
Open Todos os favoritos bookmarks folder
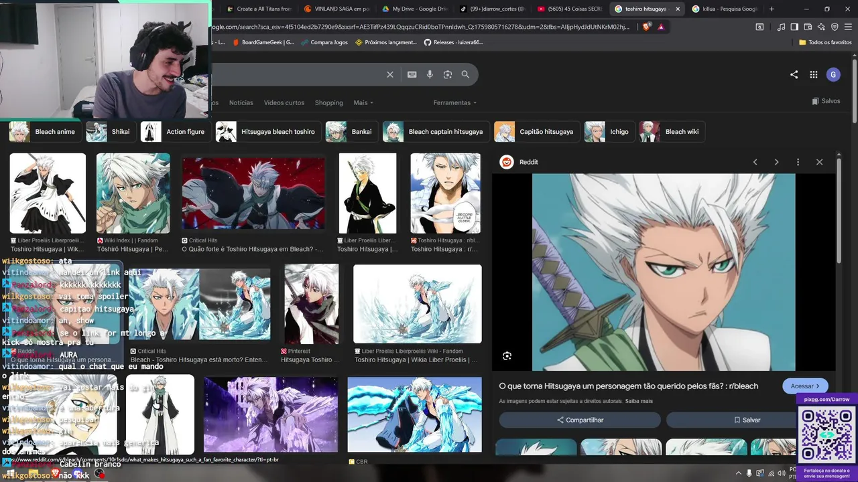click(x=825, y=42)
